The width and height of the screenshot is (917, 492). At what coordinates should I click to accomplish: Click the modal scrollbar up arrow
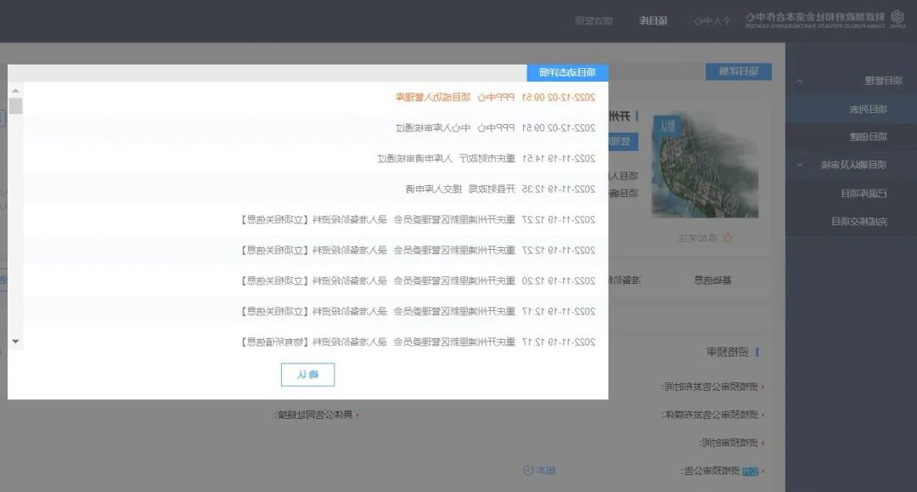pos(15,91)
